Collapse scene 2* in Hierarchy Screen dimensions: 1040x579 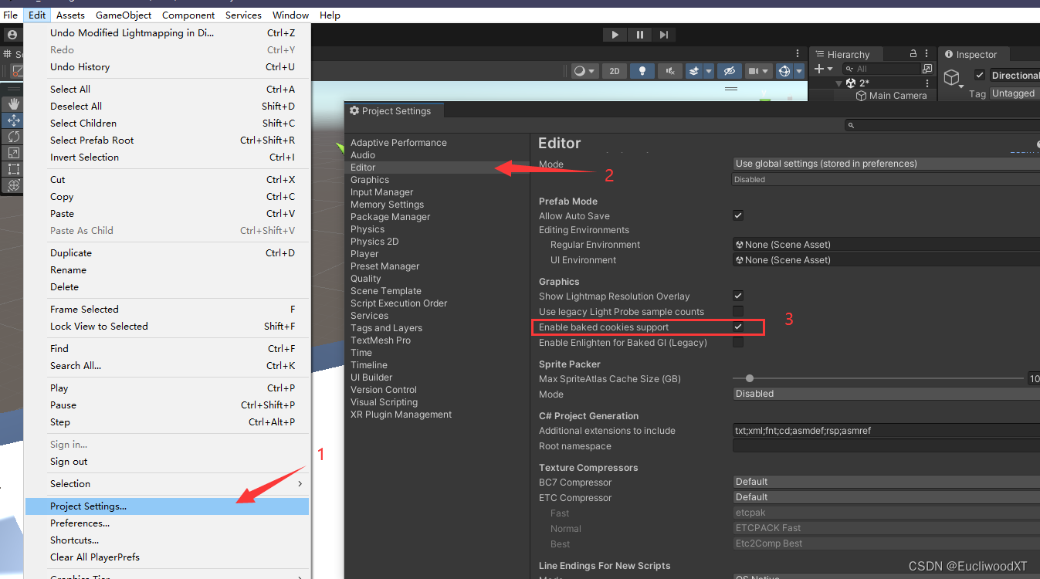click(839, 83)
